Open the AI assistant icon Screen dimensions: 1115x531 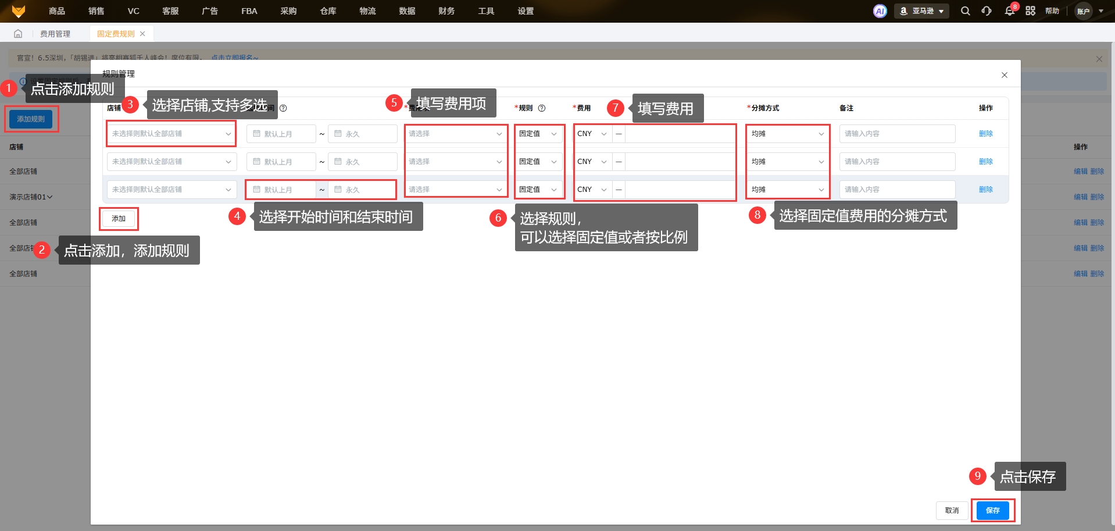pos(880,11)
